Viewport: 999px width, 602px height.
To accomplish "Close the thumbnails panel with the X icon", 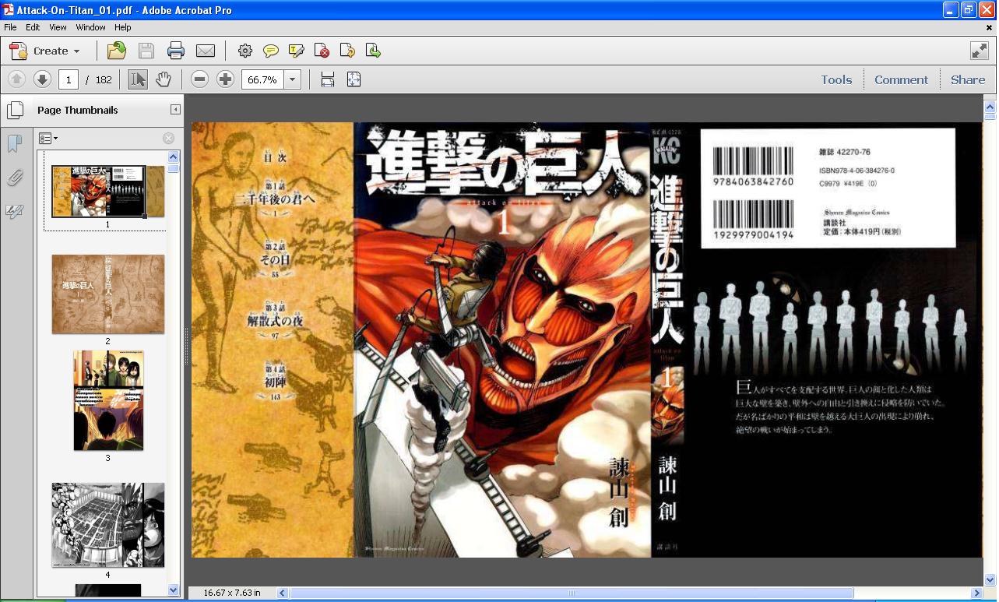I will pyautogui.click(x=168, y=139).
